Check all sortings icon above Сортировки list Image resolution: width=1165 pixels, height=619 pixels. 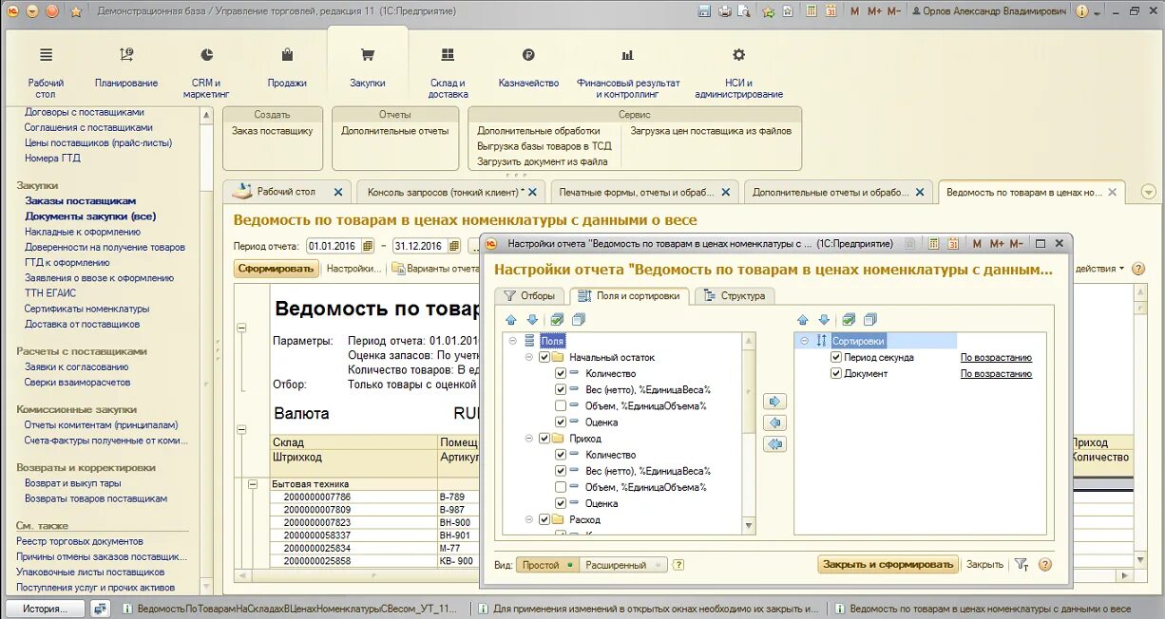pyautogui.click(x=850, y=320)
